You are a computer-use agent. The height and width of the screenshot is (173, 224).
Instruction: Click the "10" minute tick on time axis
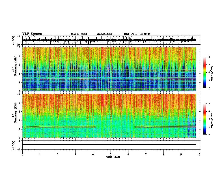pyautogui.click(x=199, y=154)
